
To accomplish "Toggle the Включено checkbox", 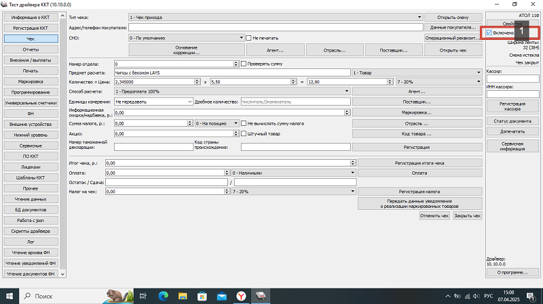I will pyautogui.click(x=489, y=32).
